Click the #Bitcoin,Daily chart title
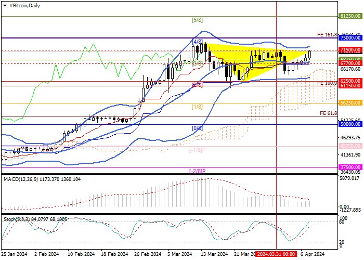 (25, 6)
